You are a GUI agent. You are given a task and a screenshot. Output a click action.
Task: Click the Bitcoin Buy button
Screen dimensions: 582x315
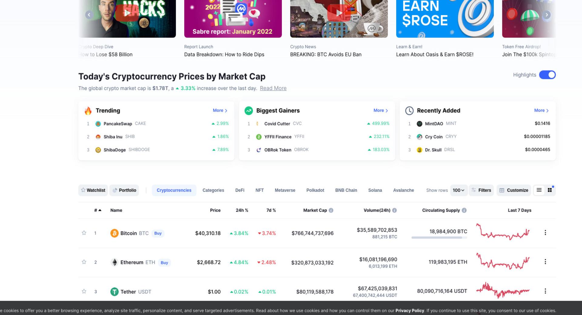coord(158,233)
